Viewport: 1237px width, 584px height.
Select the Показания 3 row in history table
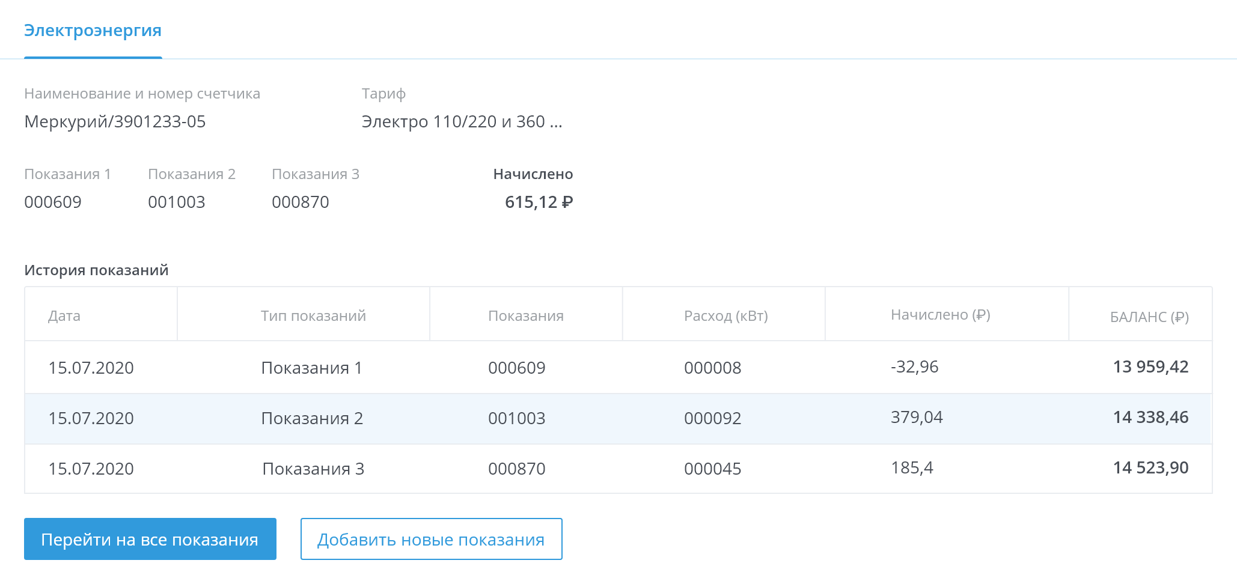click(x=313, y=469)
